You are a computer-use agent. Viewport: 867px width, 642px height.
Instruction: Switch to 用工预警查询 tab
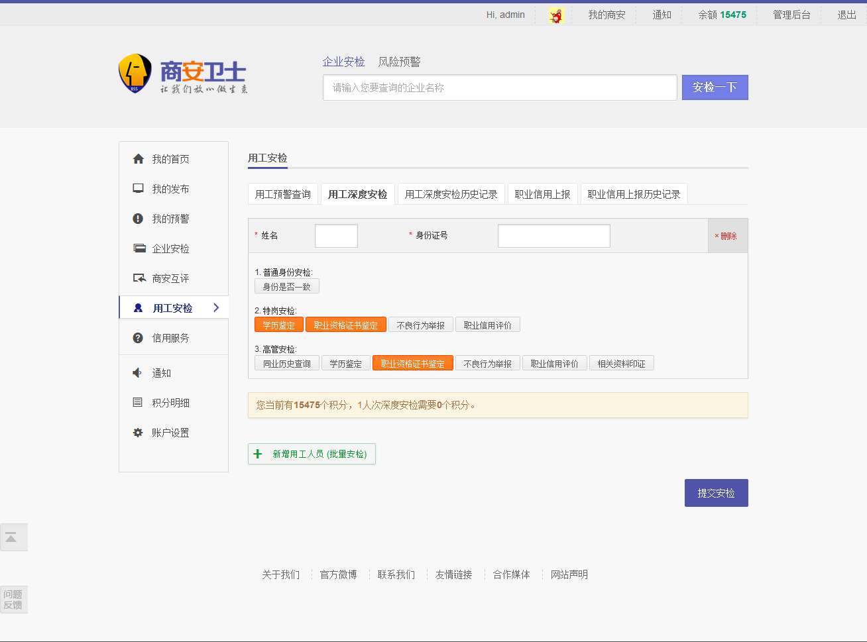[x=283, y=194]
